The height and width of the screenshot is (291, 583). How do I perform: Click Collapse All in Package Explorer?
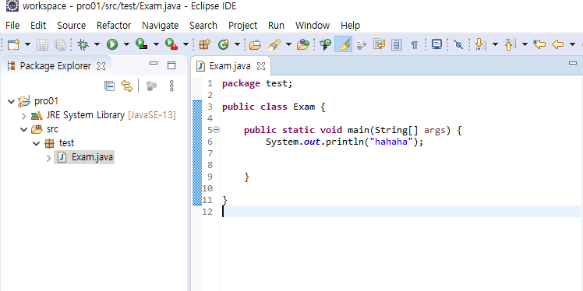pyautogui.click(x=109, y=86)
